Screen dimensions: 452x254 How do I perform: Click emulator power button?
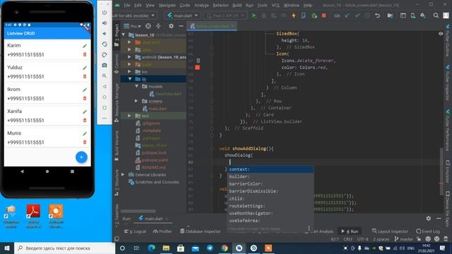tap(105, 13)
